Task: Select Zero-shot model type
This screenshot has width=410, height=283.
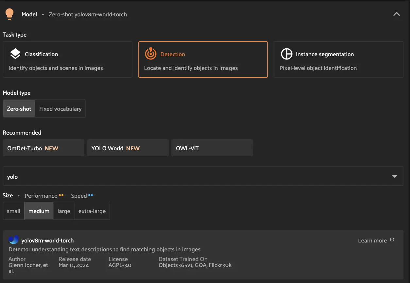Action: [19, 109]
